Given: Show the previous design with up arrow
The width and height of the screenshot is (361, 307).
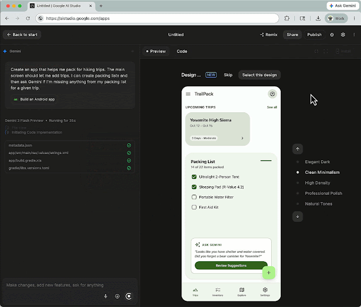Looking at the screenshot, I should tap(298, 149).
